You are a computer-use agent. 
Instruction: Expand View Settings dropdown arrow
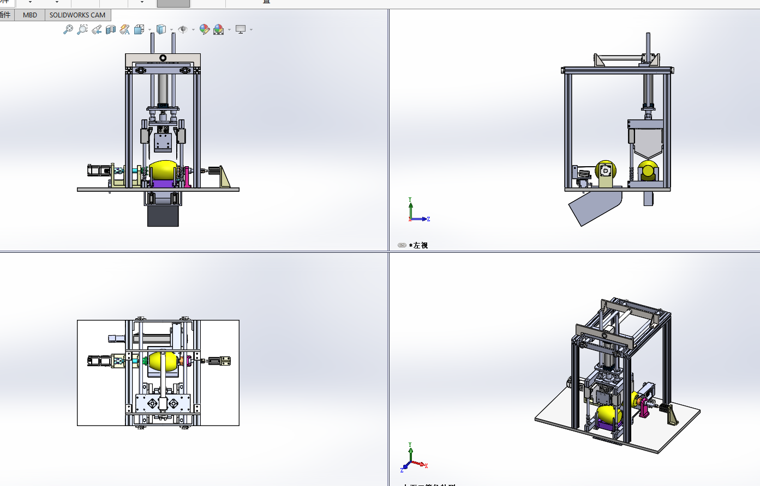pos(251,30)
